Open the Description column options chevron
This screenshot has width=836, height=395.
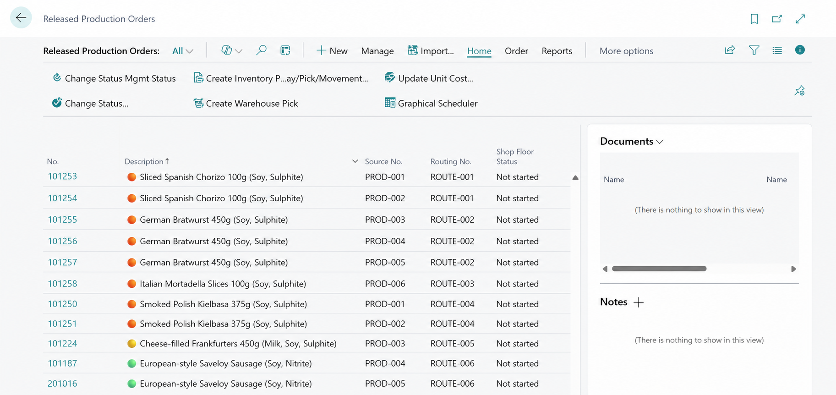click(x=355, y=161)
